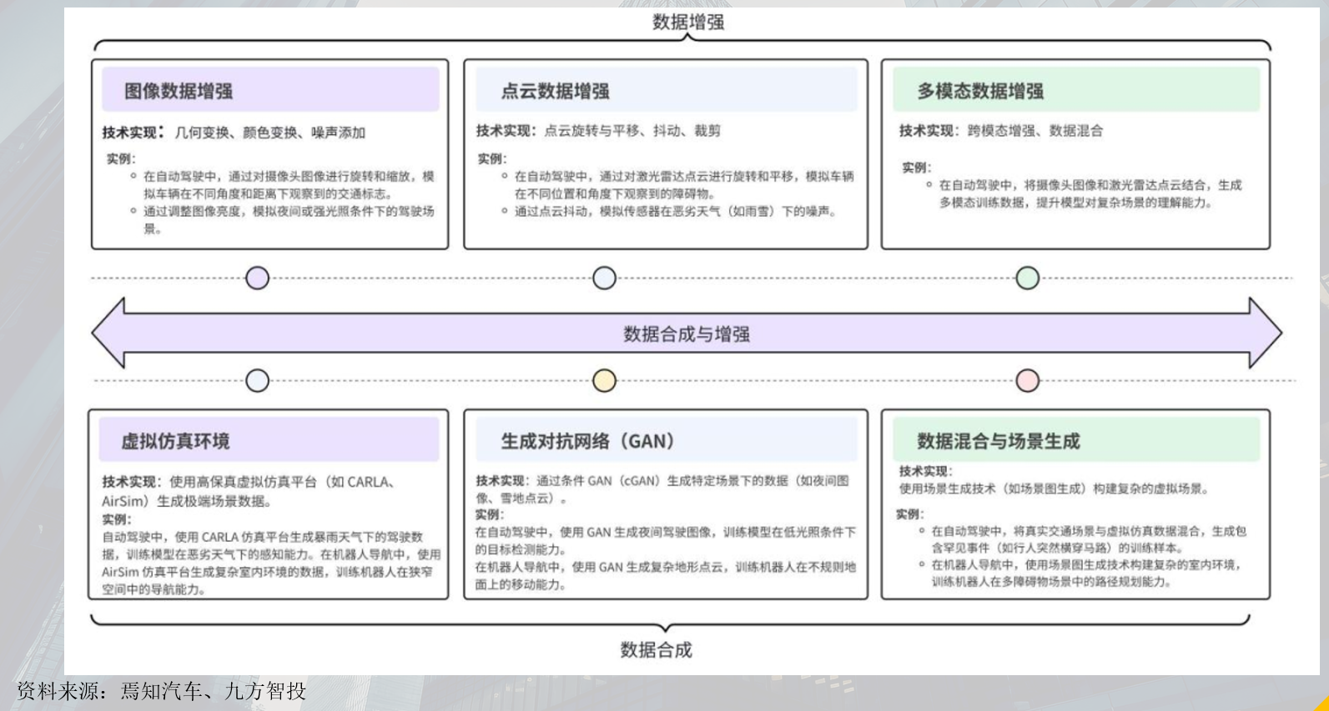Screen dimensions: 1329x711
Task: Click the 资料来源 source caption text
Action: (x=161, y=691)
